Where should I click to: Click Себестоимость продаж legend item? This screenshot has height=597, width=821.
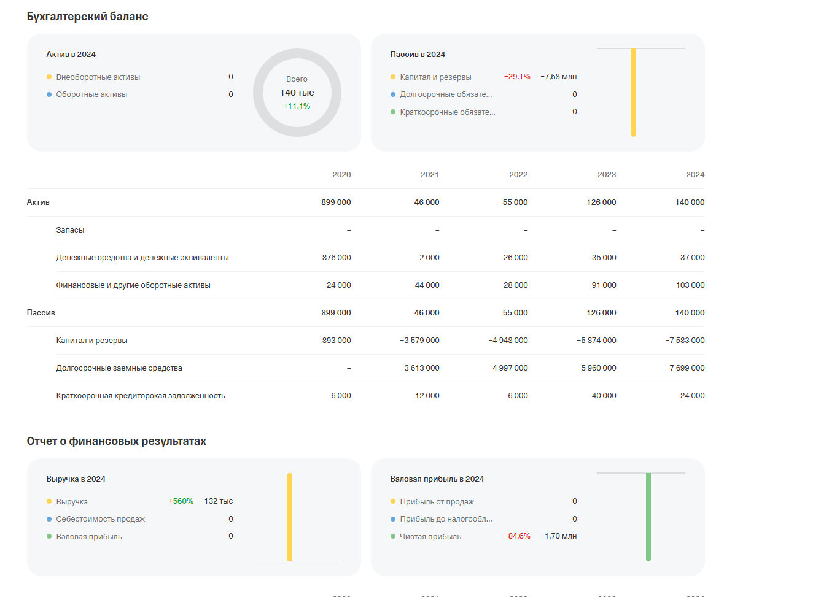101,519
